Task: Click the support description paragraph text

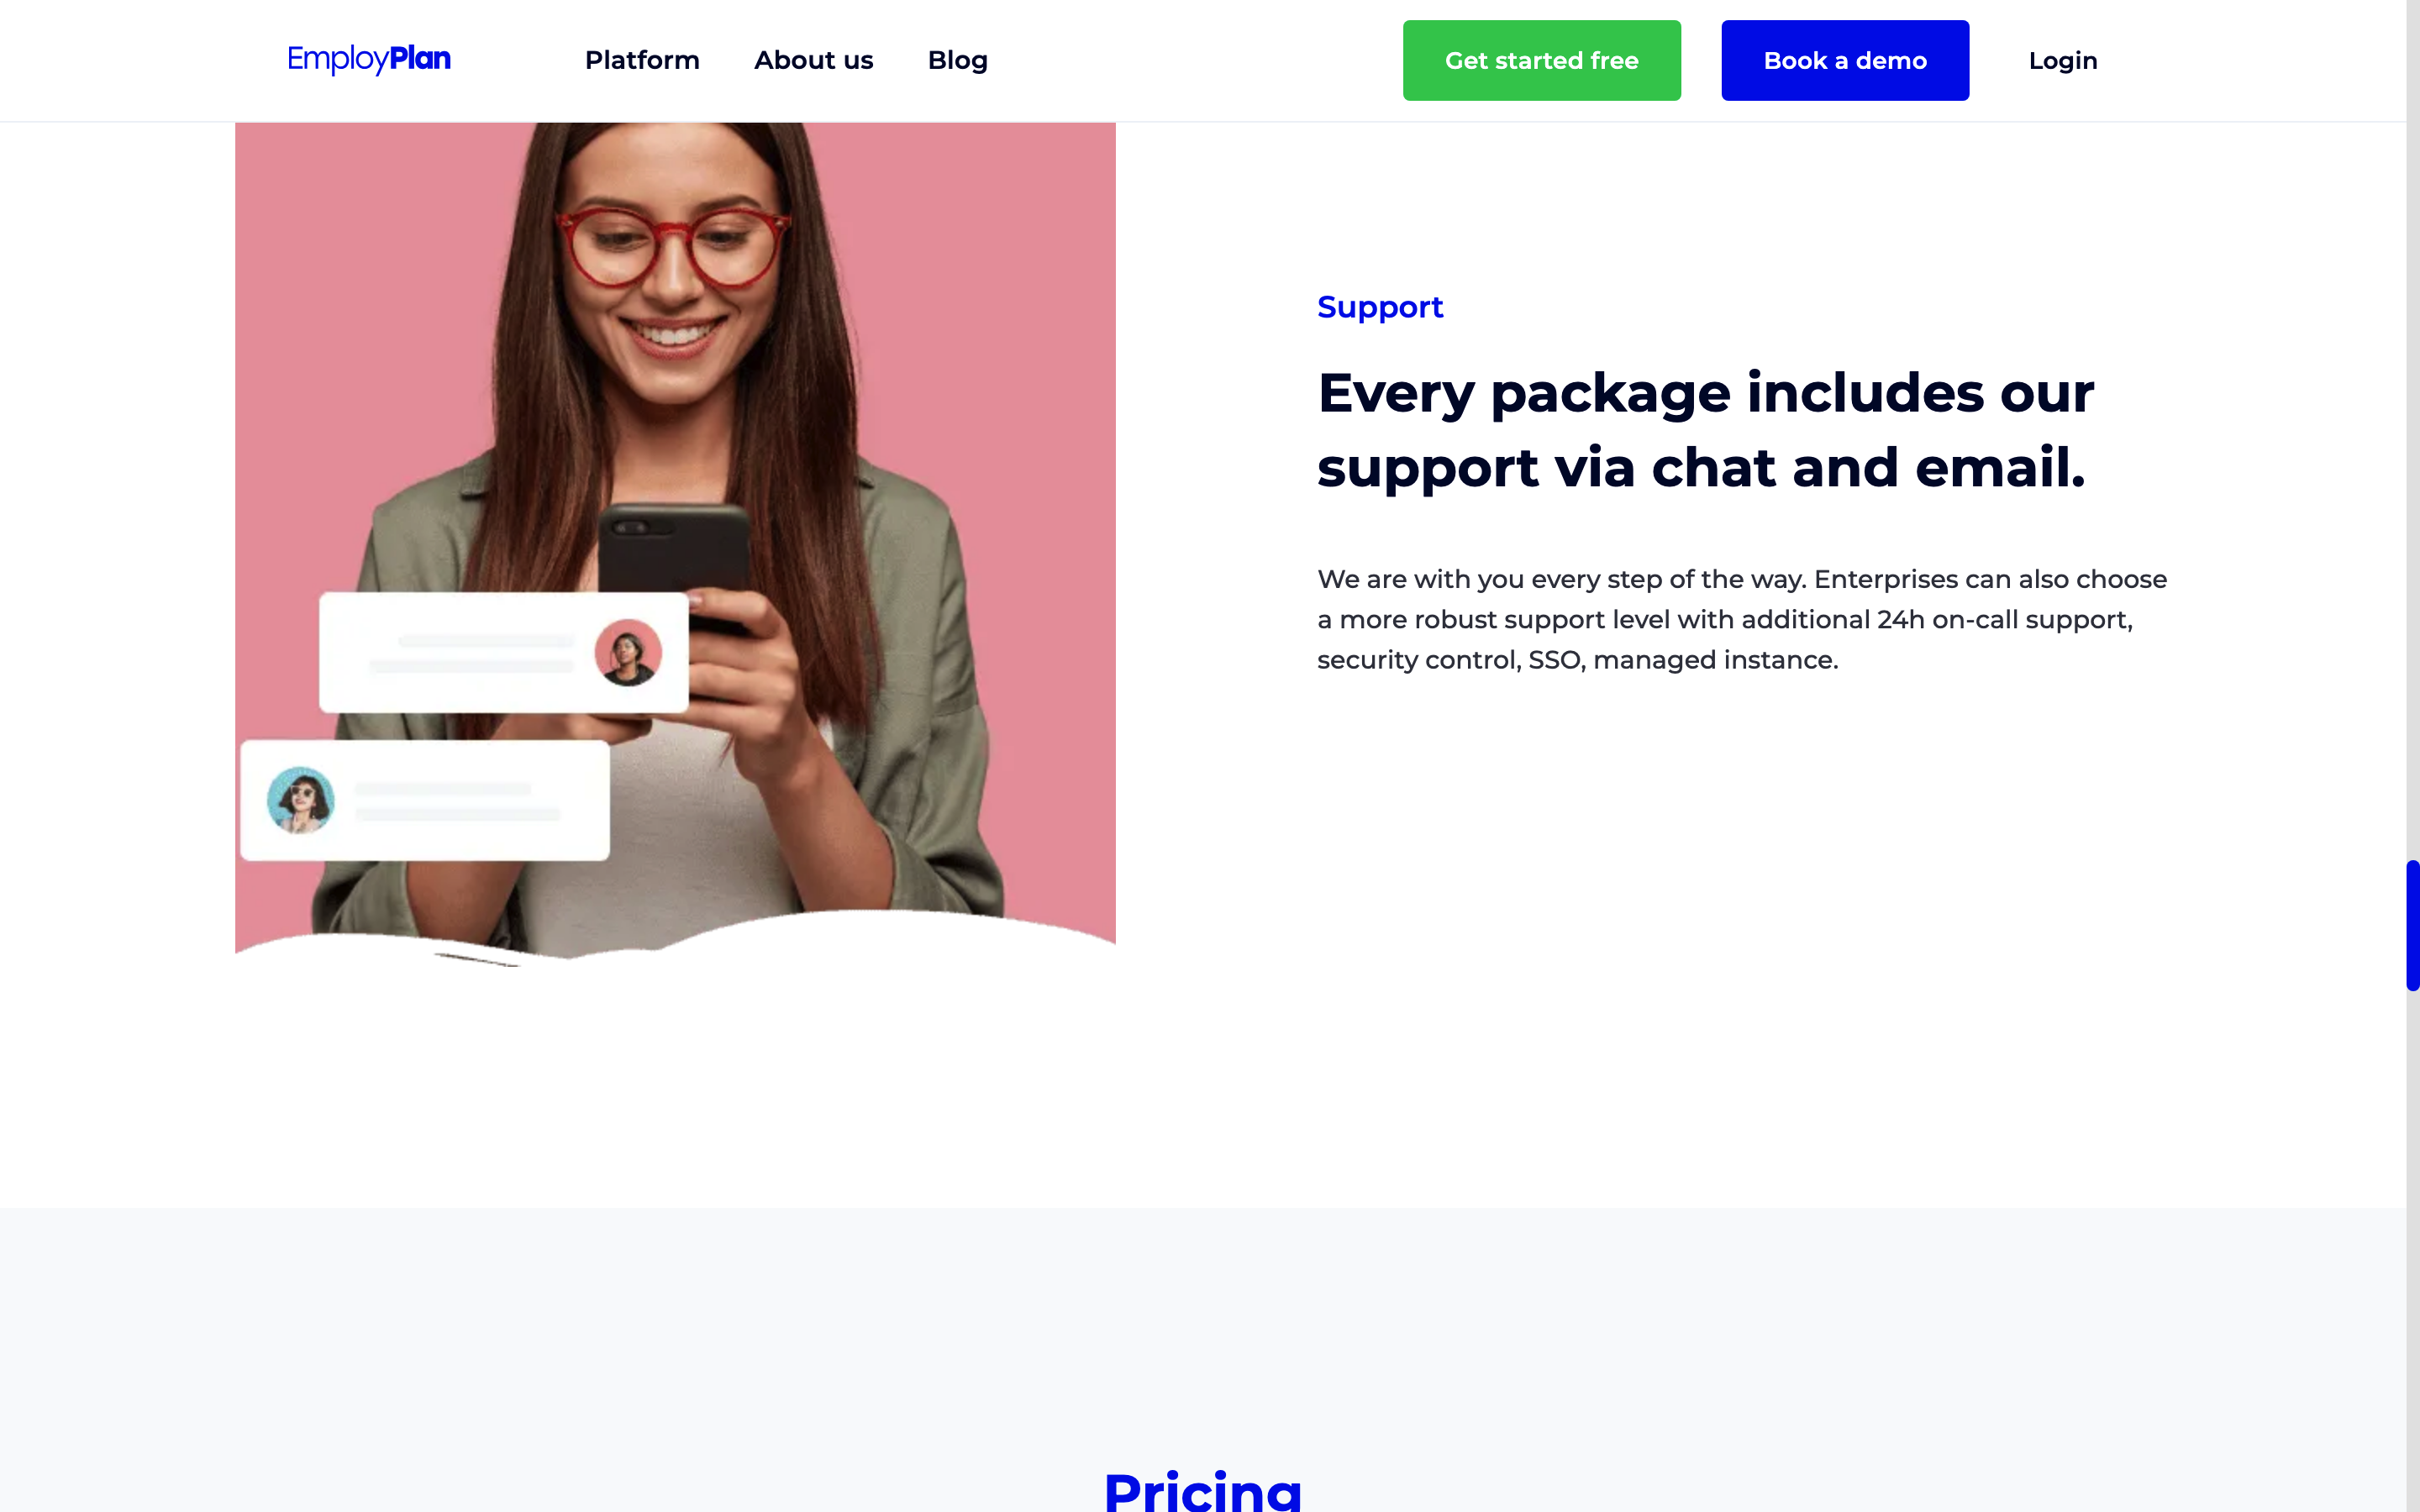Action: coord(1742,619)
